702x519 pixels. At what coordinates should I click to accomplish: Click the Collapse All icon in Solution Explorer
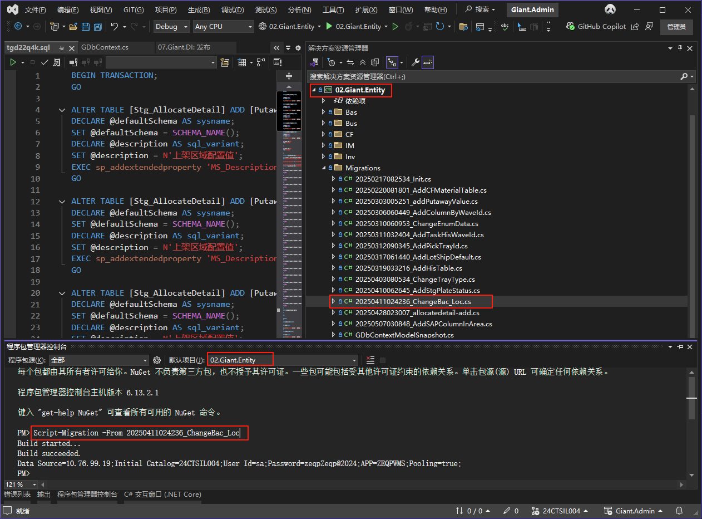(x=363, y=62)
